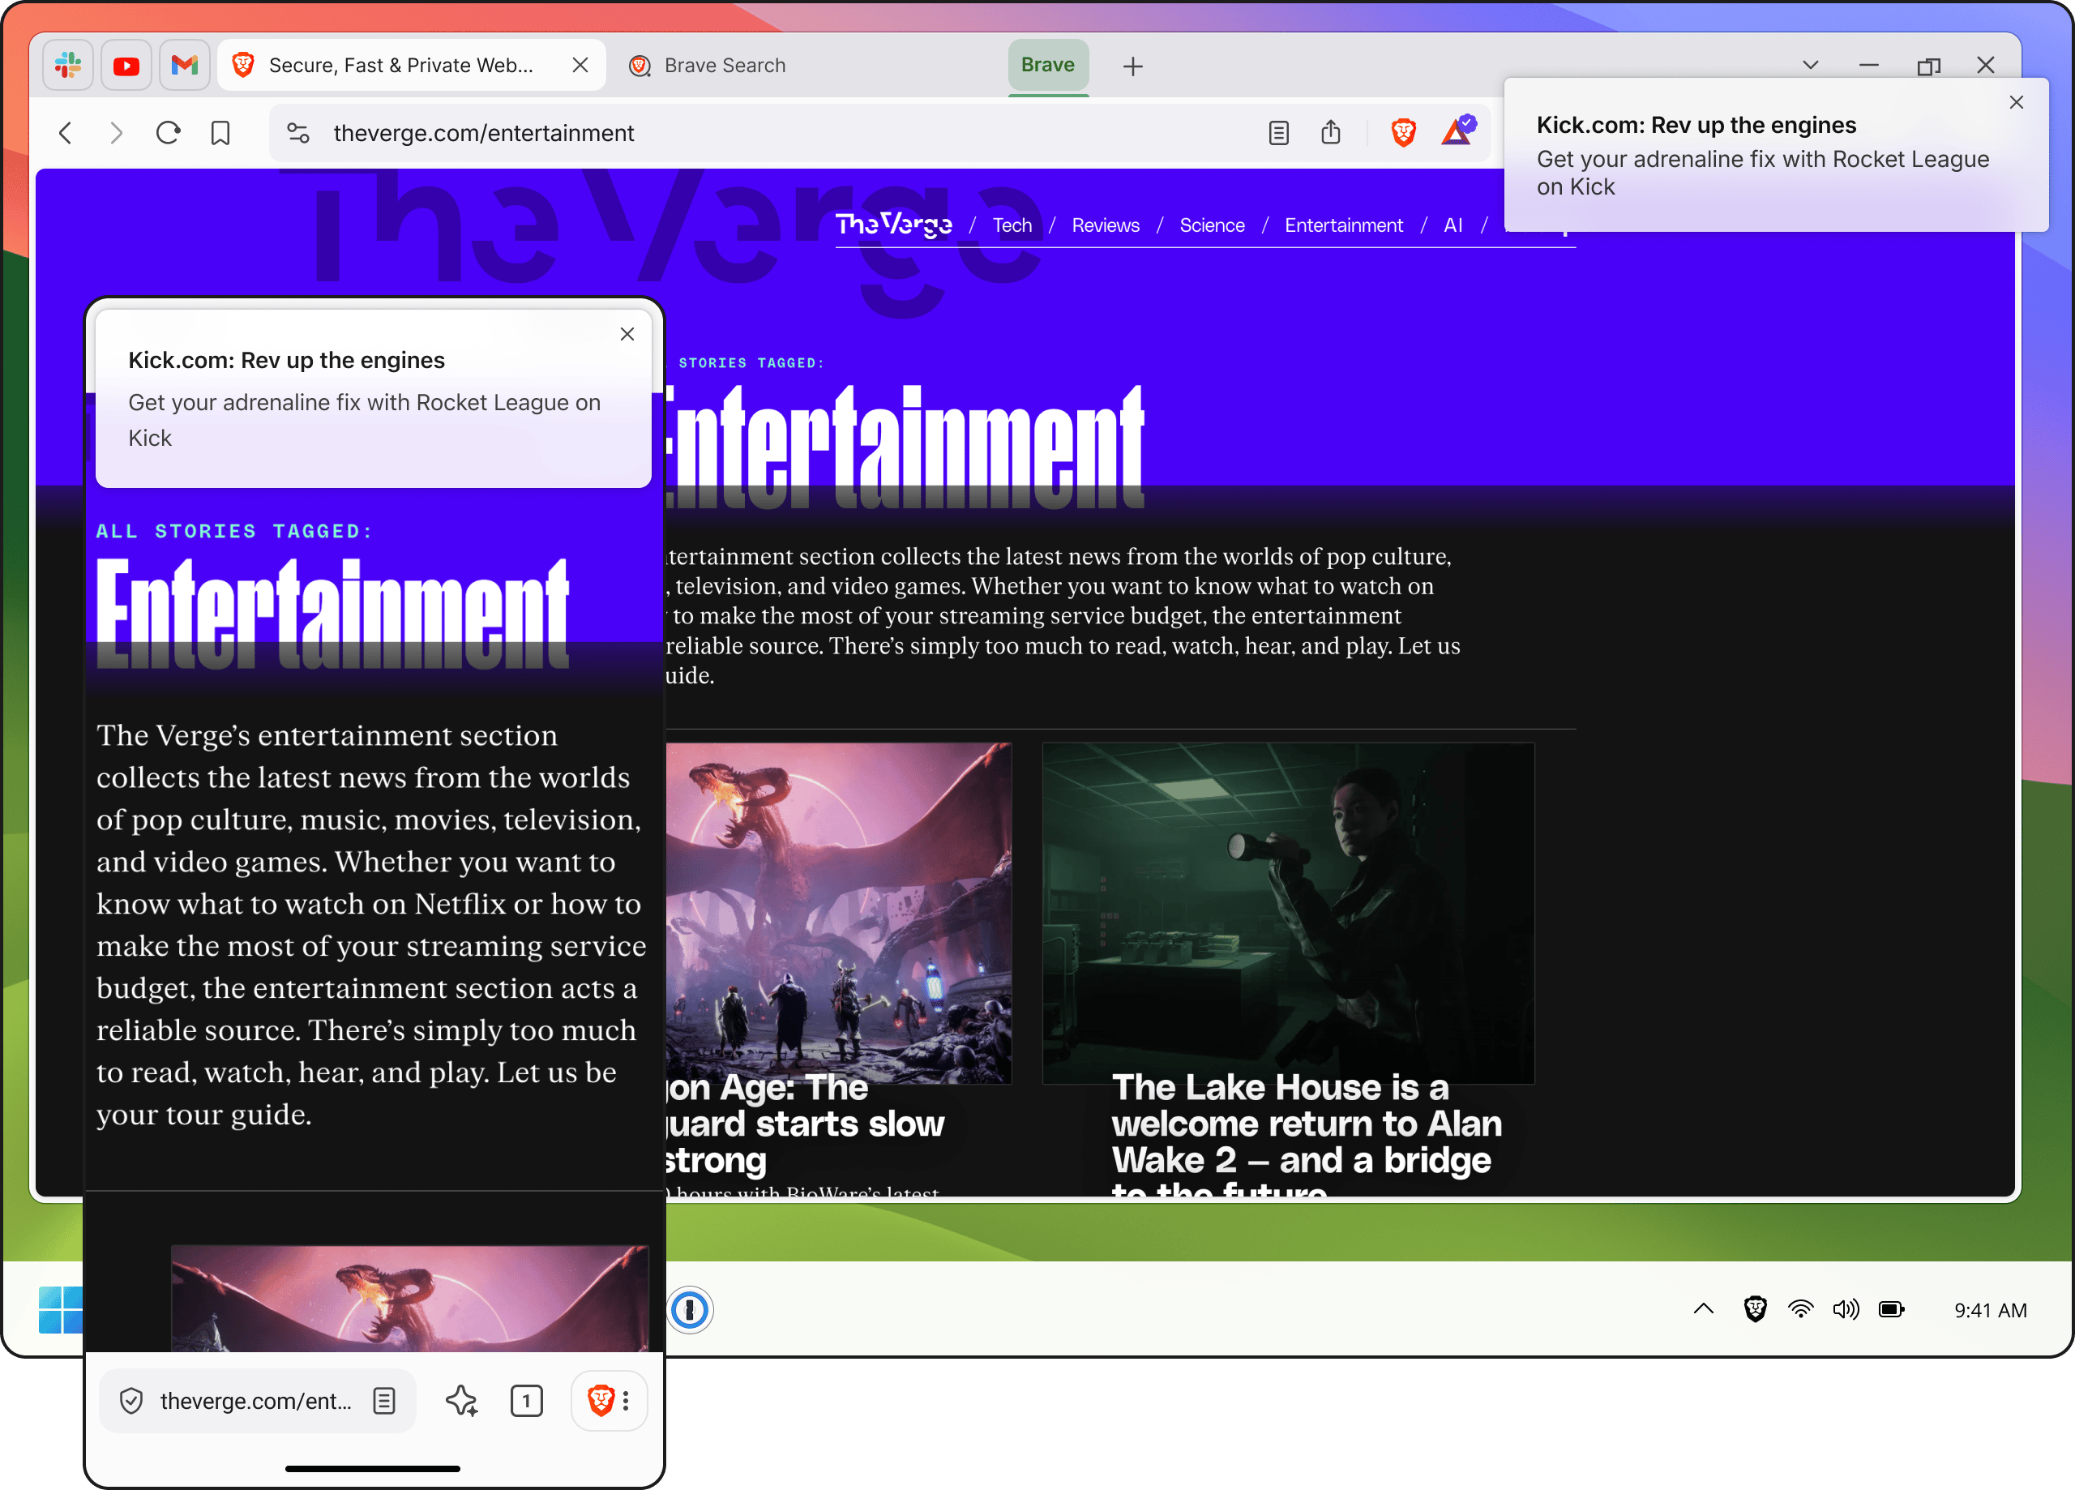2075x1490 pixels.
Task: Bookmark the current page
Action: coord(220,133)
